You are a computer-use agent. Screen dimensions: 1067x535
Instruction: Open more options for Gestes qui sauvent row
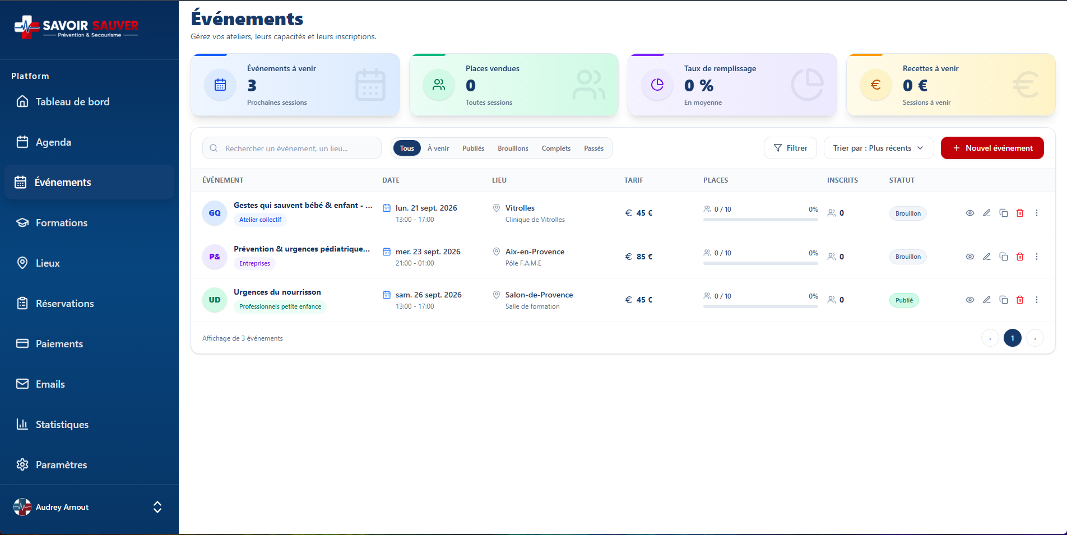[x=1037, y=213]
